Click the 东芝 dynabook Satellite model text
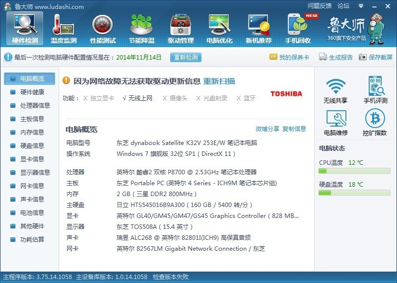This screenshot has width=397, height=283. 187,142
